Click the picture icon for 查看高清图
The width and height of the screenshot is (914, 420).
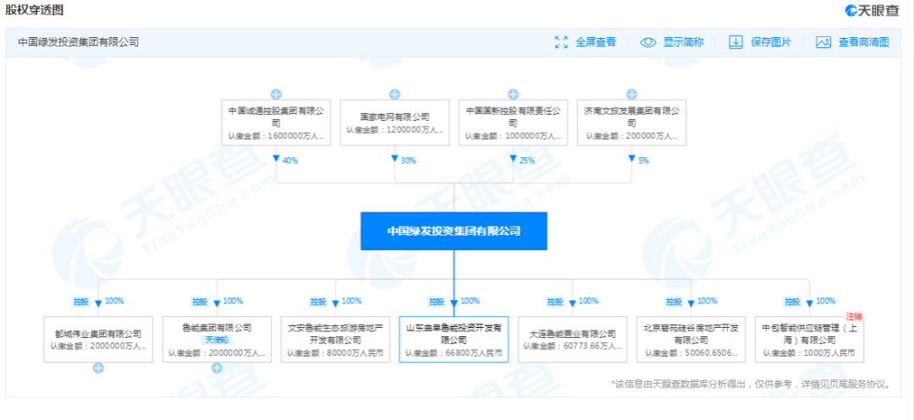point(823,42)
